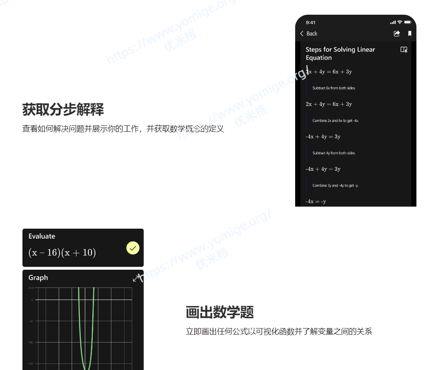Open the read-aloud book icon beside the solution title
This screenshot has width=438, height=370.
click(x=403, y=50)
